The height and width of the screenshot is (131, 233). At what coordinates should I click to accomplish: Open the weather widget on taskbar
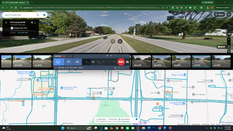[x=7, y=128]
